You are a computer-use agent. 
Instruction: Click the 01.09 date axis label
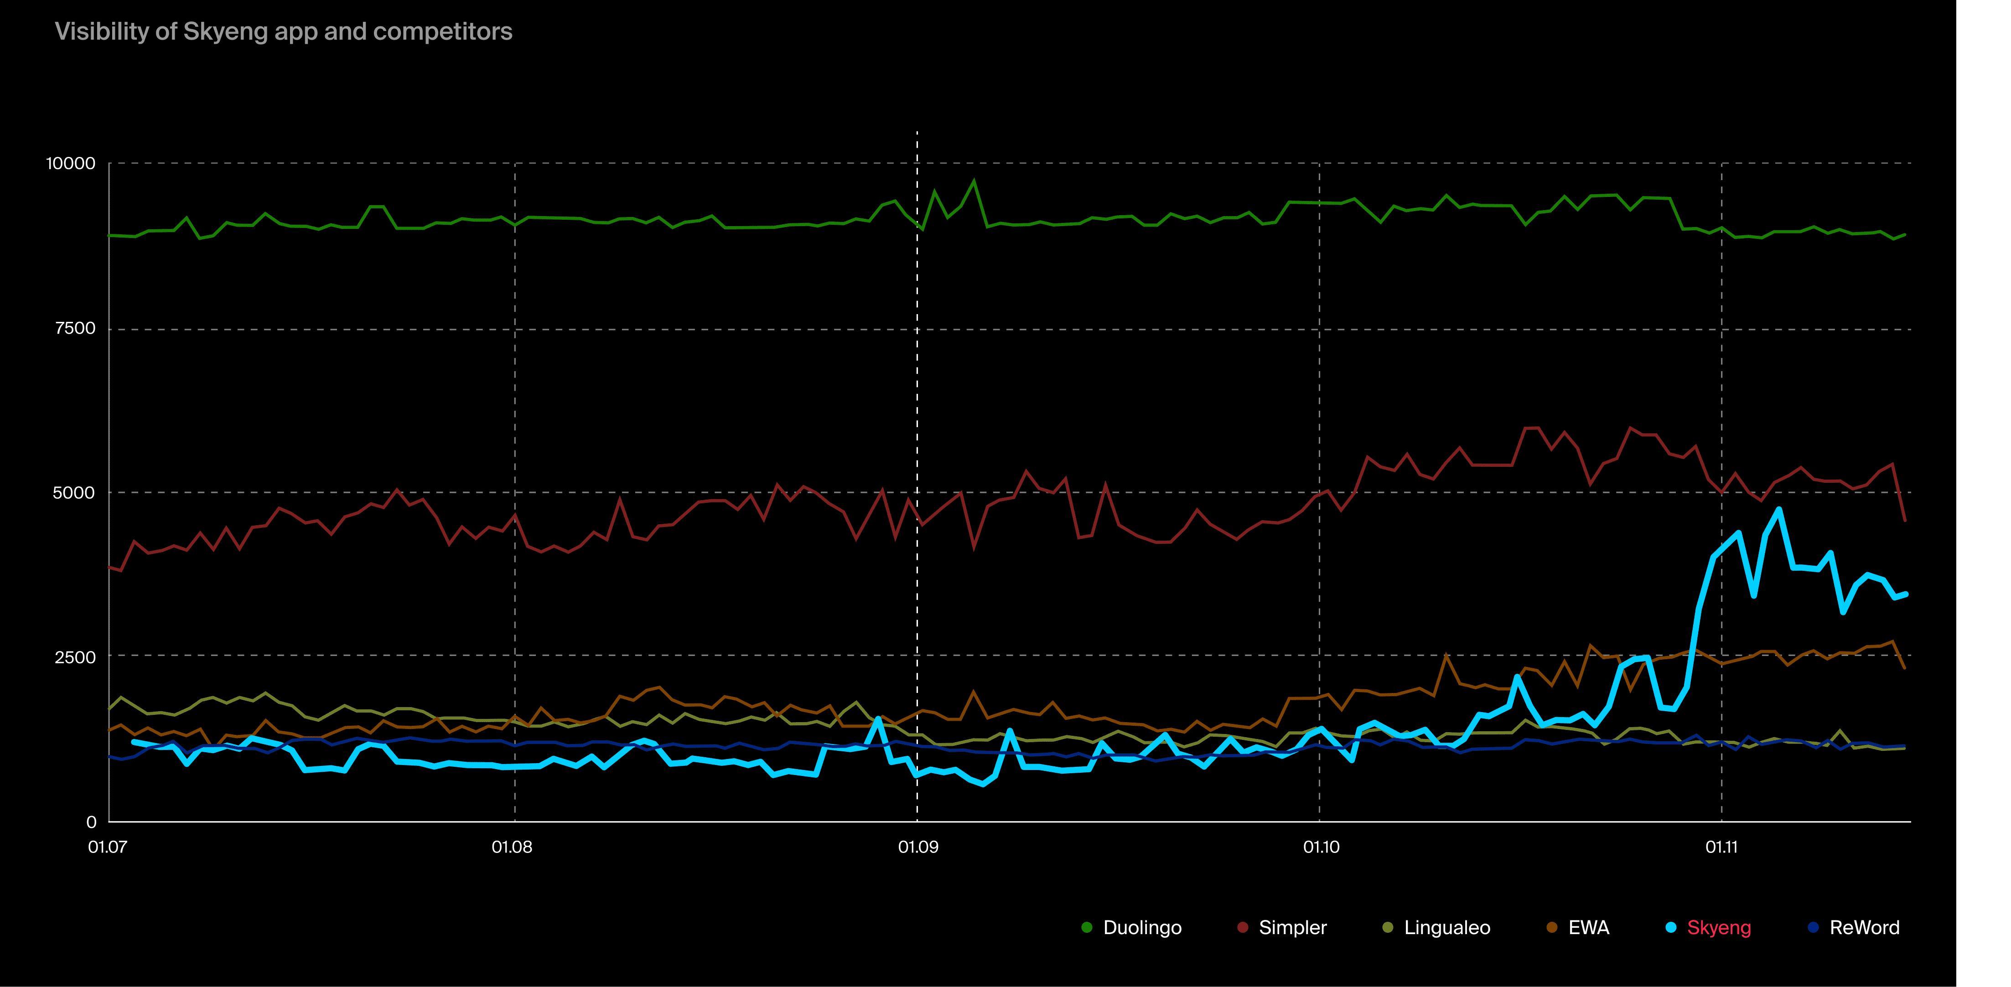tap(918, 847)
